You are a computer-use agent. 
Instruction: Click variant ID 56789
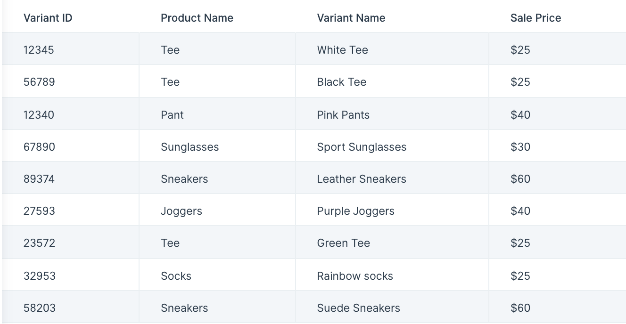click(x=39, y=82)
